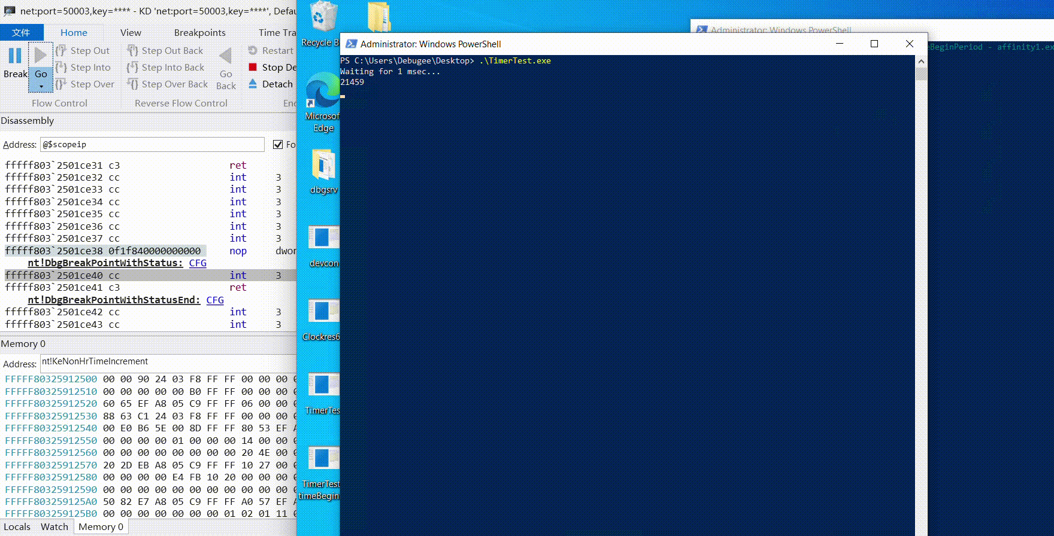This screenshot has height=536, width=1054.
Task: Click the Go Back arrow icon
Action: pyautogui.click(x=226, y=56)
